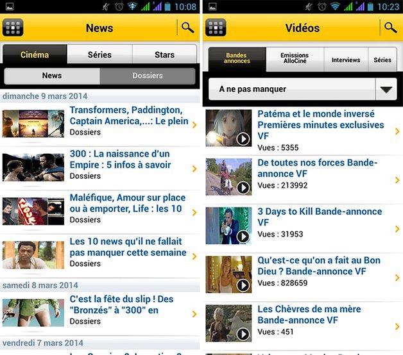Viewport: 403px width, 355px height.
Task: Open arrow beside 3 Days to Kill
Action: pos(397,229)
